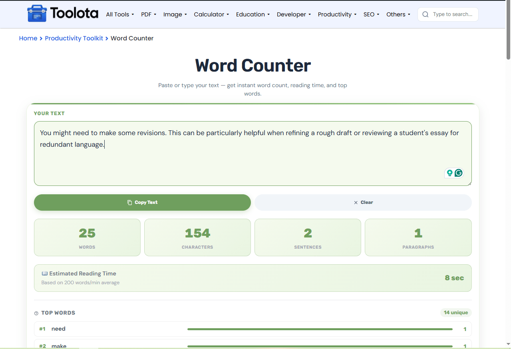The width and height of the screenshot is (511, 349).
Task: Click the Clear button
Action: [x=363, y=202]
